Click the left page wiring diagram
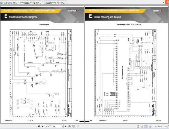The width and height of the screenshot is (169, 129). coord(41,73)
